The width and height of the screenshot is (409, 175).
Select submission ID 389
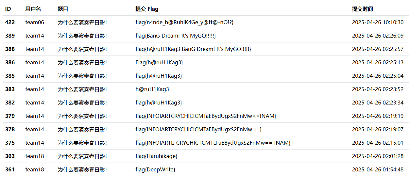[x=10, y=36]
